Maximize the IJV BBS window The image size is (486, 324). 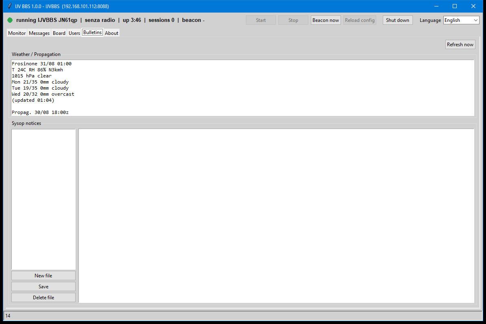pos(455,6)
